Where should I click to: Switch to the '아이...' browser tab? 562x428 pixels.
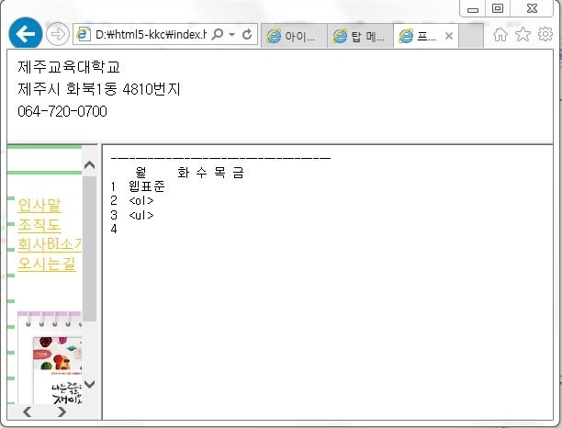click(x=294, y=36)
